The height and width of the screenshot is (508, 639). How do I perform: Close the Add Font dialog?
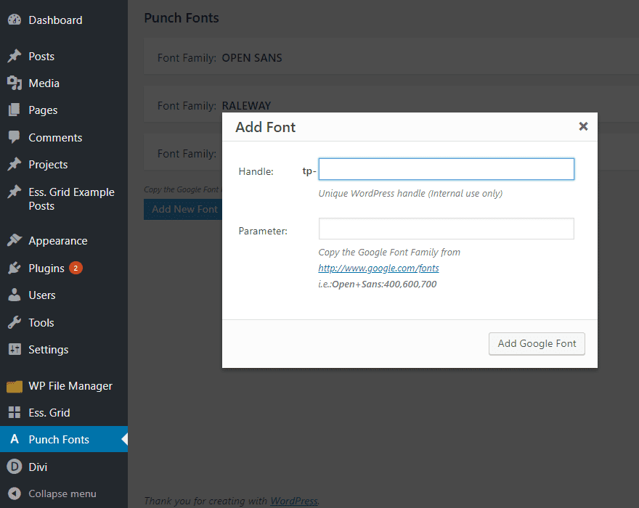tap(582, 126)
